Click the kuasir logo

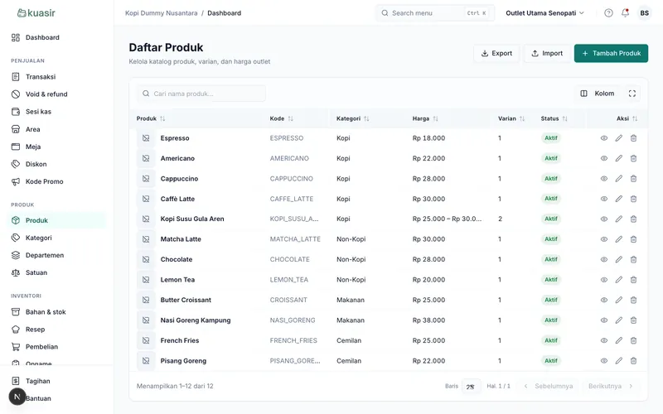[x=36, y=12]
